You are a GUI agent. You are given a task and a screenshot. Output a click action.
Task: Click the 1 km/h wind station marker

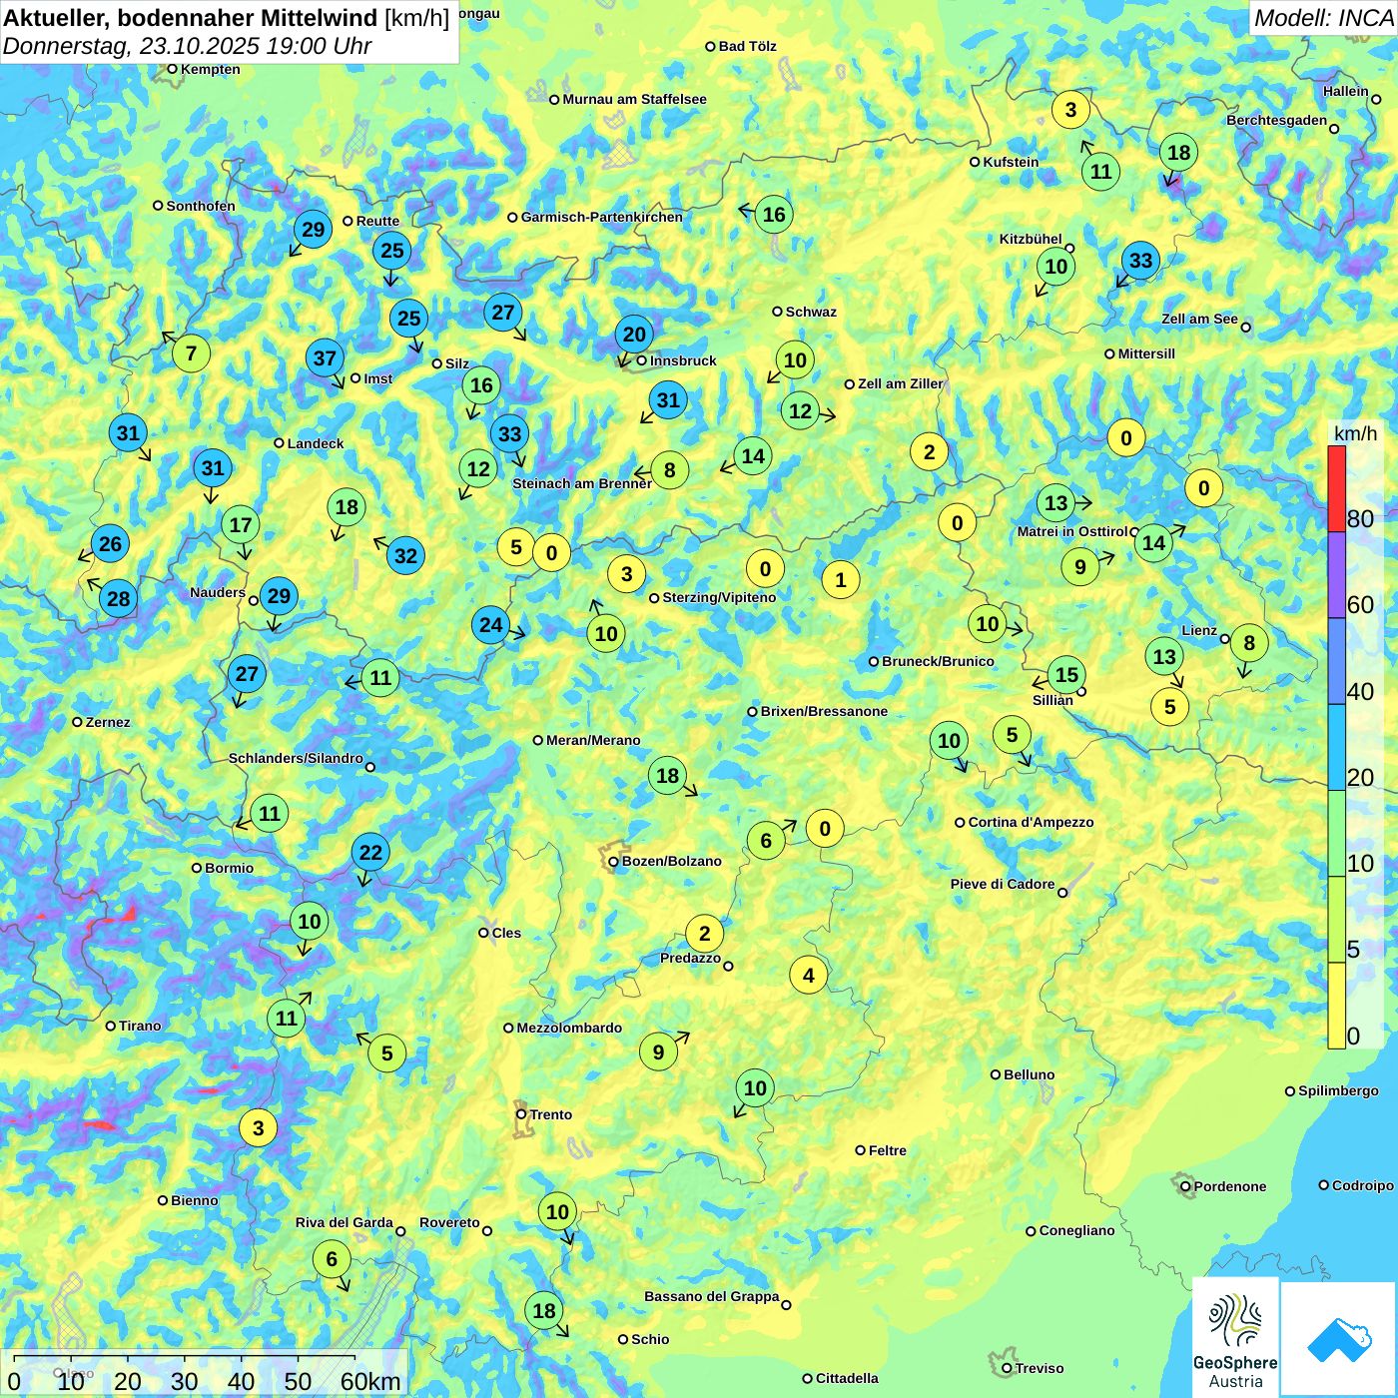click(840, 579)
